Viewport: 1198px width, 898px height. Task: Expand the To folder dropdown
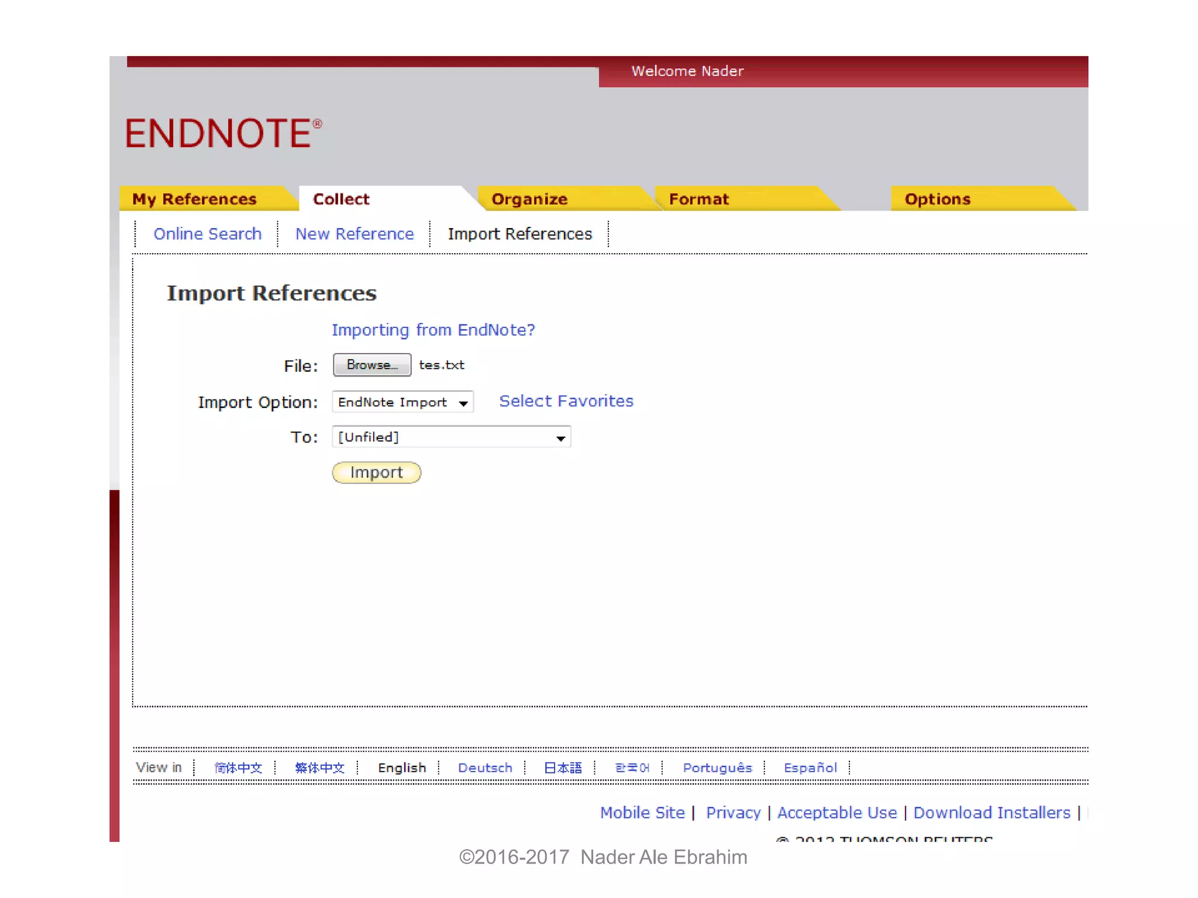pos(451,437)
